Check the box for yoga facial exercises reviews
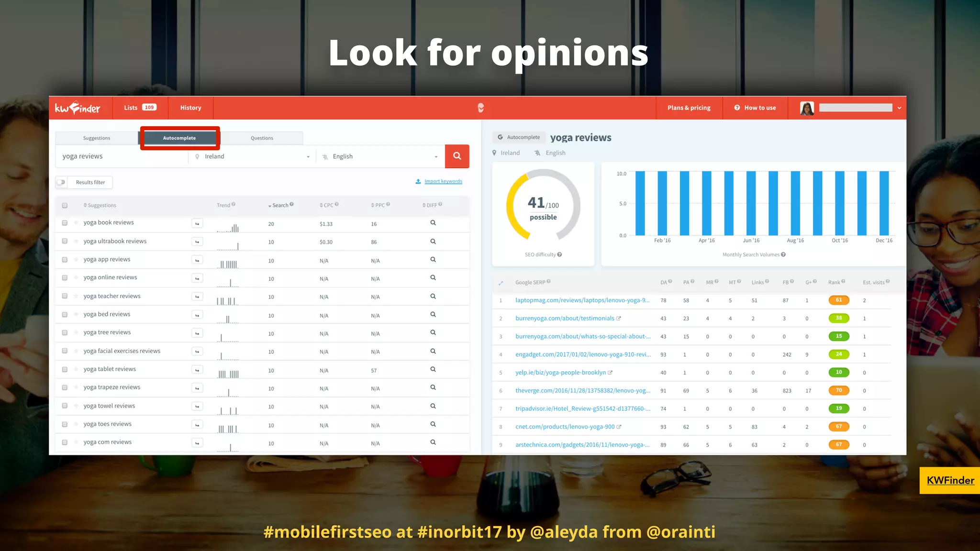The image size is (980, 551). pyautogui.click(x=65, y=351)
